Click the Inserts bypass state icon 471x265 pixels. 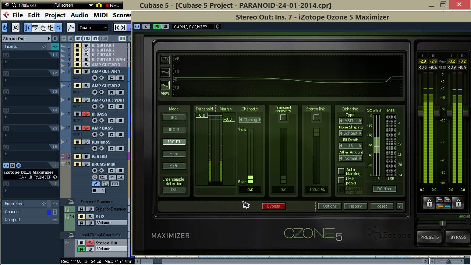pyautogui.click(x=55, y=47)
